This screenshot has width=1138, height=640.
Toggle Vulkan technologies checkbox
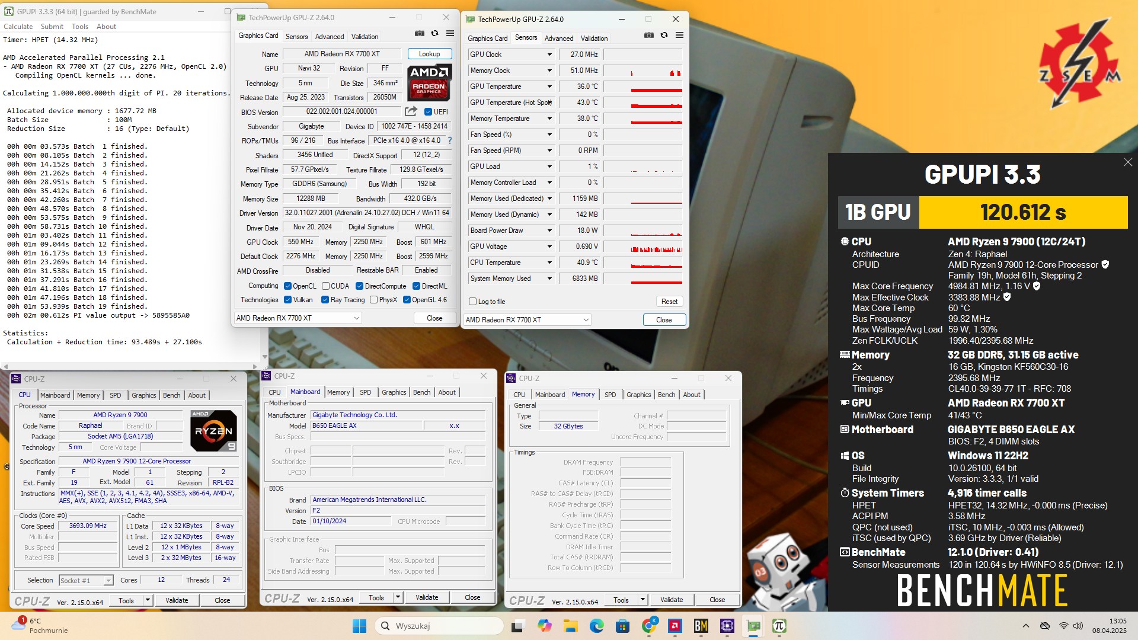tap(287, 300)
